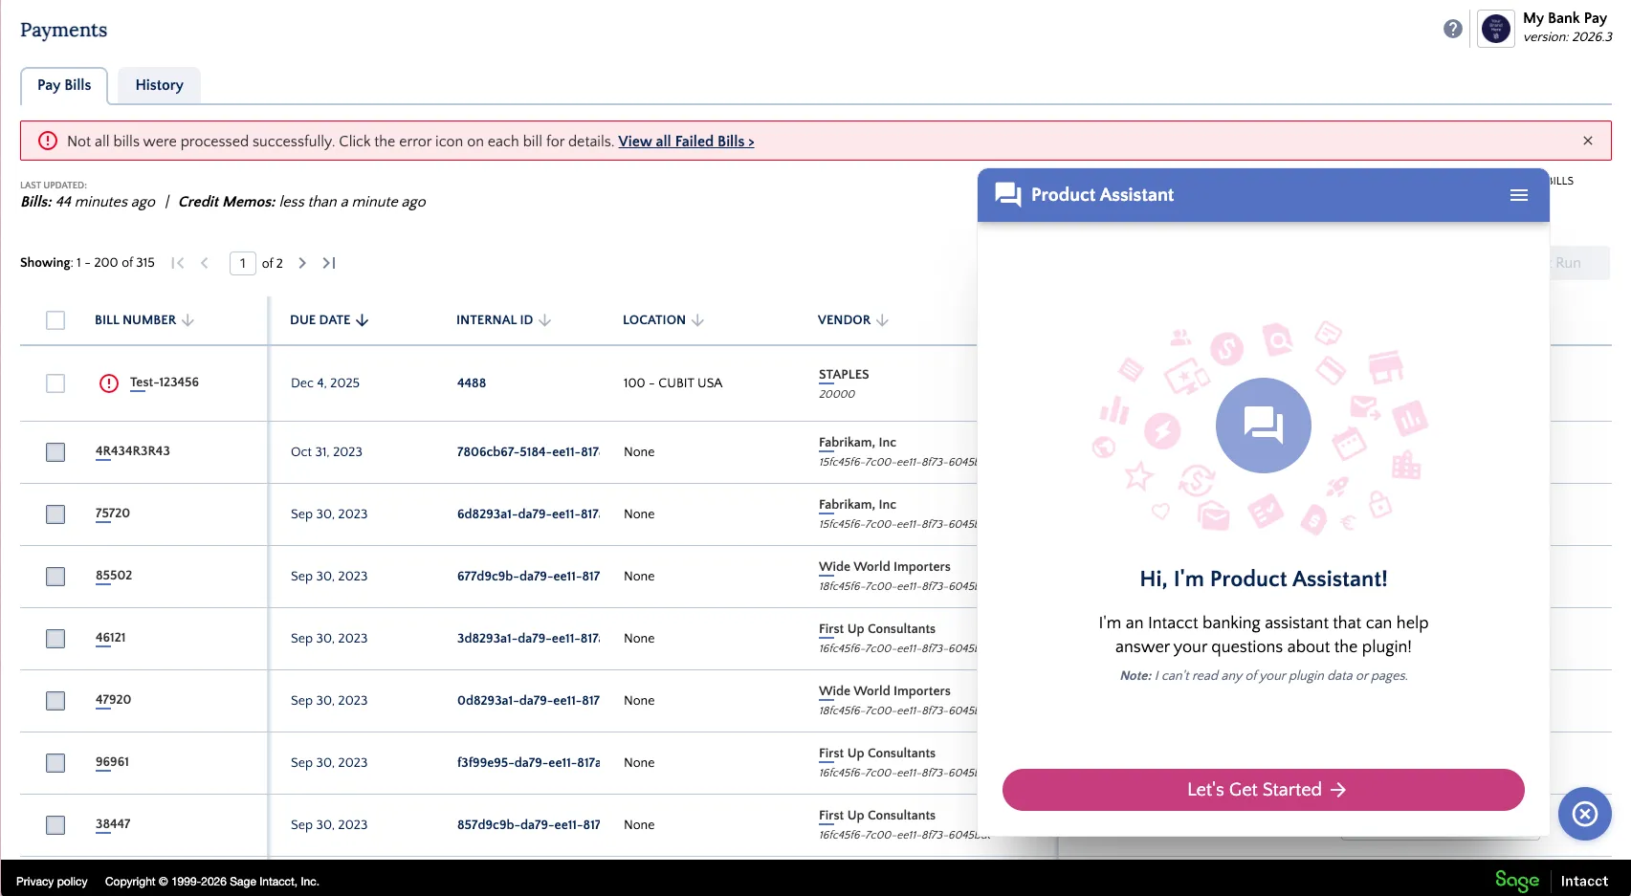The width and height of the screenshot is (1631, 896).
Task: Click the Product Assistant chat header icon
Action: [x=1008, y=195]
